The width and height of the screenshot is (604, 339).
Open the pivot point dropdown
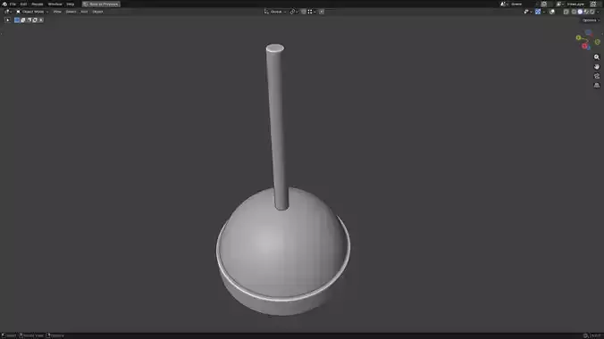coord(294,12)
